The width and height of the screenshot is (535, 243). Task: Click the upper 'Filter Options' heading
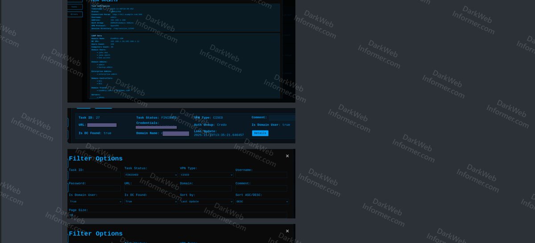[95, 158]
